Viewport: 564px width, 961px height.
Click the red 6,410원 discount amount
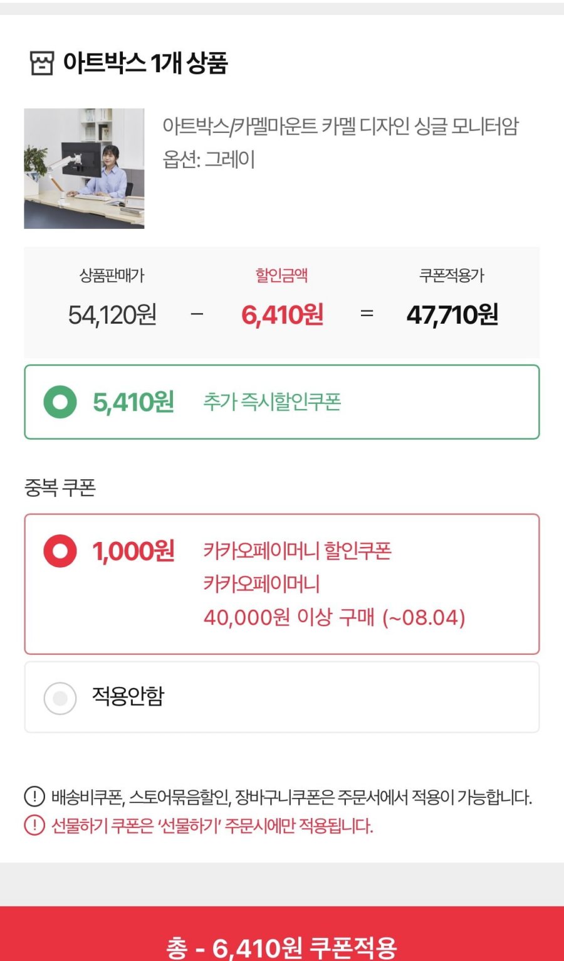[x=283, y=314]
